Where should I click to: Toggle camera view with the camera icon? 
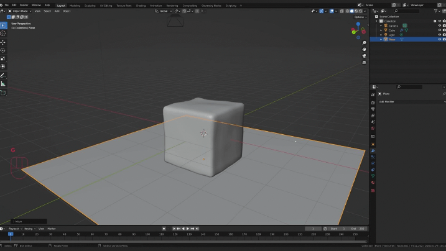tap(365, 56)
